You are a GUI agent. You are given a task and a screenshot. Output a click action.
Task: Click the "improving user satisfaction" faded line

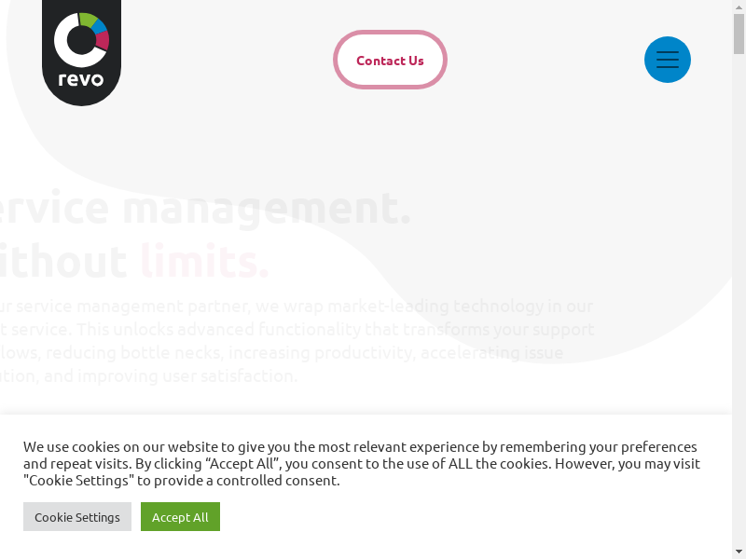pyautogui.click(x=187, y=376)
